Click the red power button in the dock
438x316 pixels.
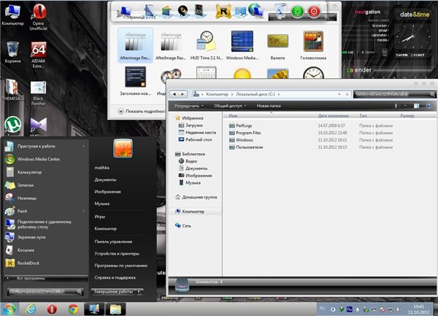(314, 12)
